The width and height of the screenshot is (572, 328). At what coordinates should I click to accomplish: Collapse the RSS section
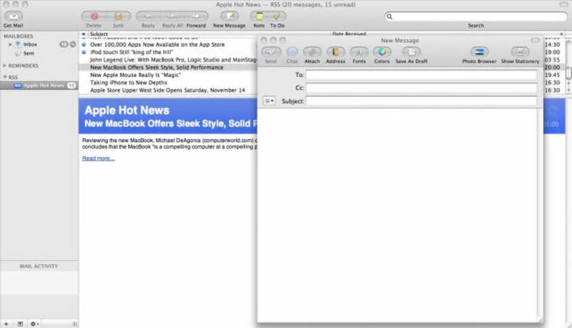click(4, 78)
